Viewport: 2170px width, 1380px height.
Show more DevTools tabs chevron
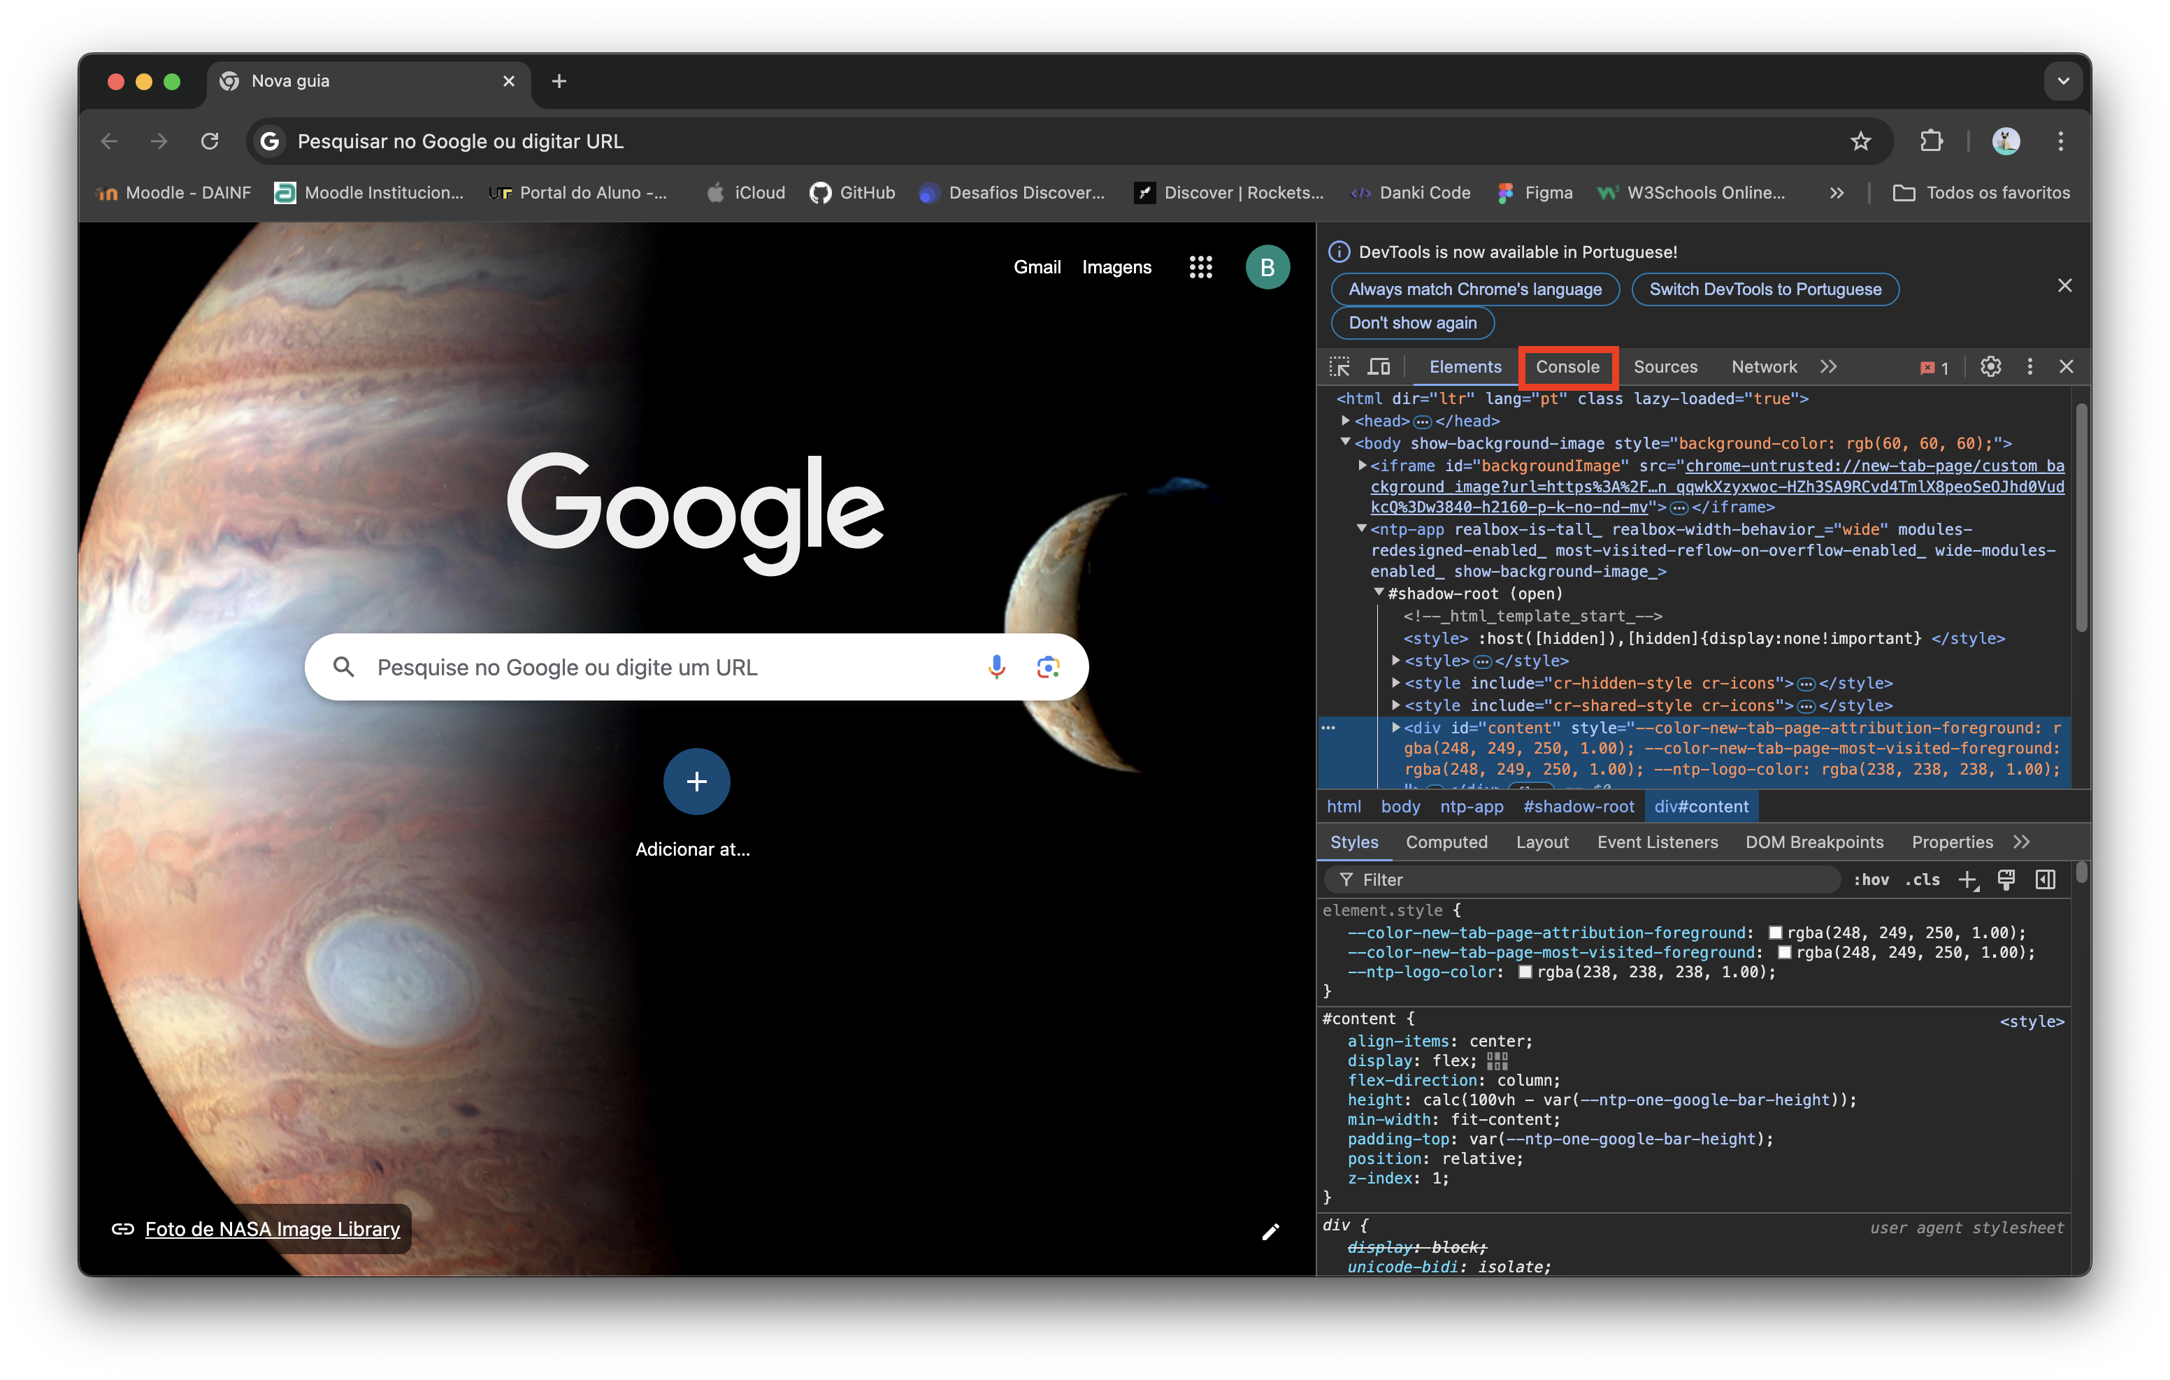1828,367
